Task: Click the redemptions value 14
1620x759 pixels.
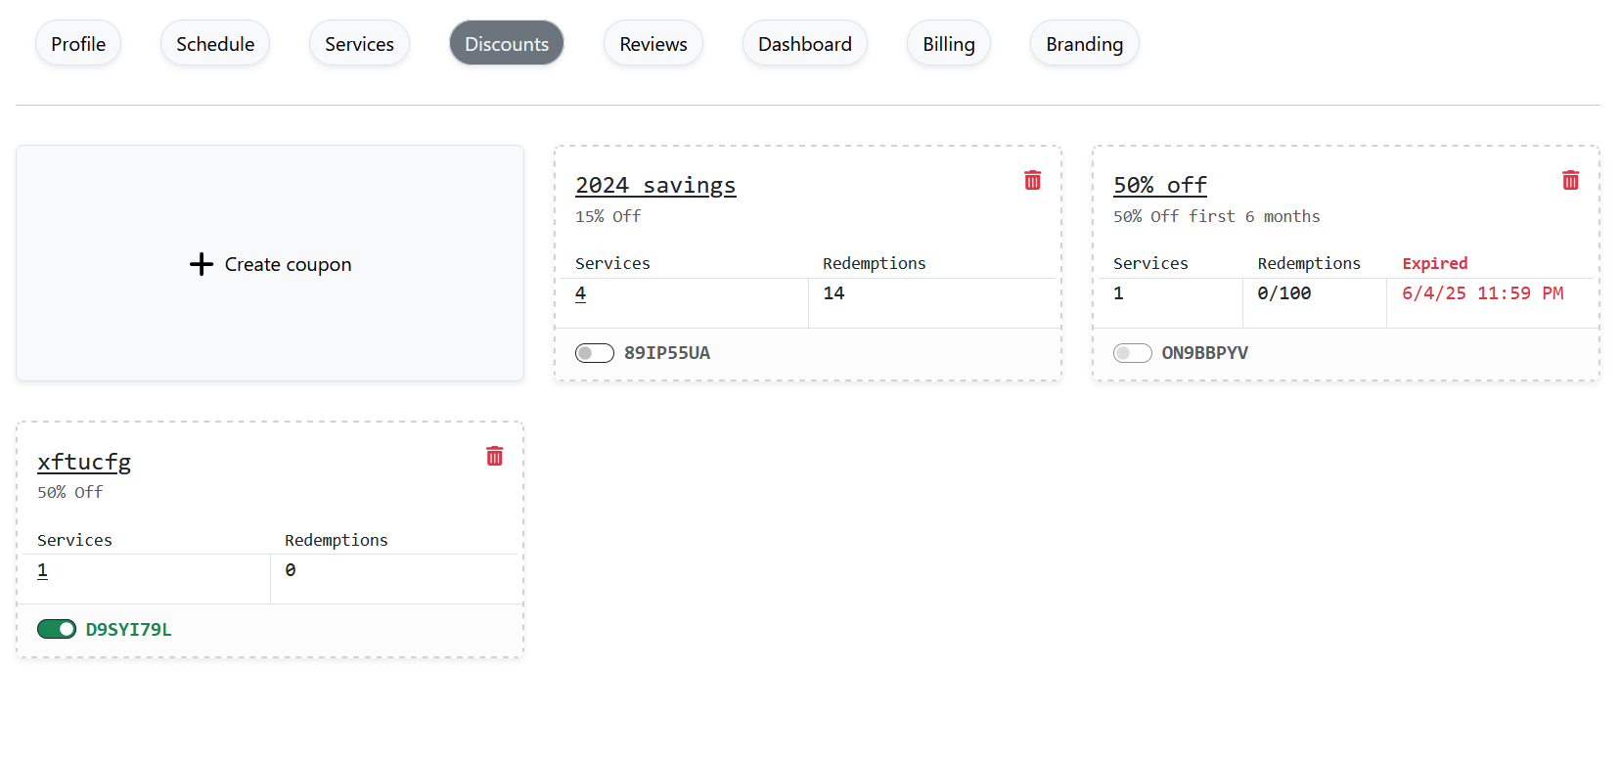Action: (833, 293)
